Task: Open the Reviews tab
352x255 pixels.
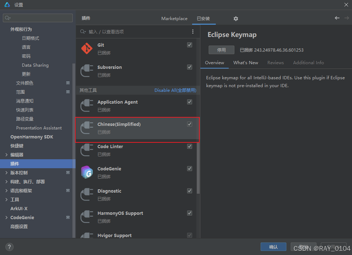Action: tap(275, 63)
